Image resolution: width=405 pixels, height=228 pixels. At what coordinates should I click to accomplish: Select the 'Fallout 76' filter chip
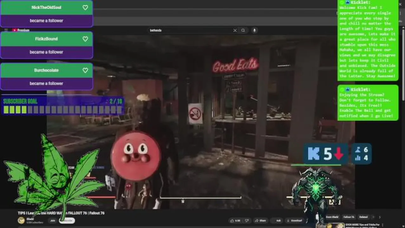pyautogui.click(x=349, y=217)
